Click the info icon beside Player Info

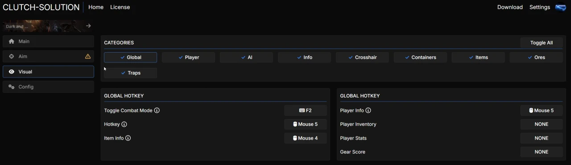[368, 111]
